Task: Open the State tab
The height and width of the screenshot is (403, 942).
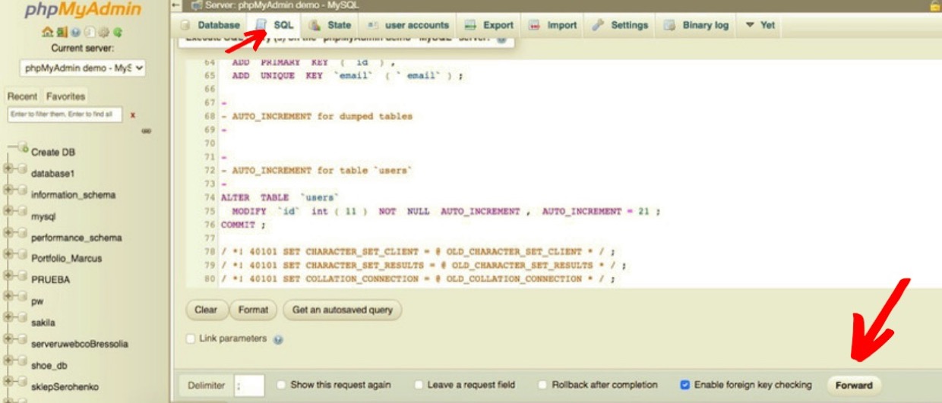Action: tap(330, 25)
